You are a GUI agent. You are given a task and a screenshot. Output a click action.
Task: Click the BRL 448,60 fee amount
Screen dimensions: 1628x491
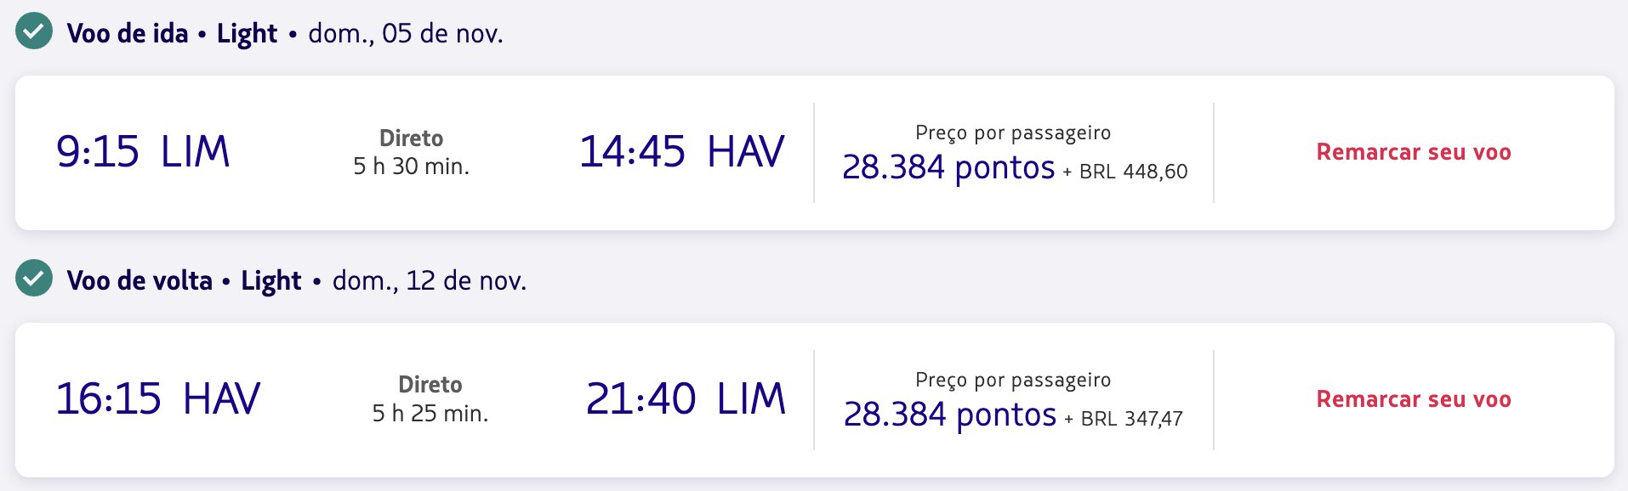1134,172
